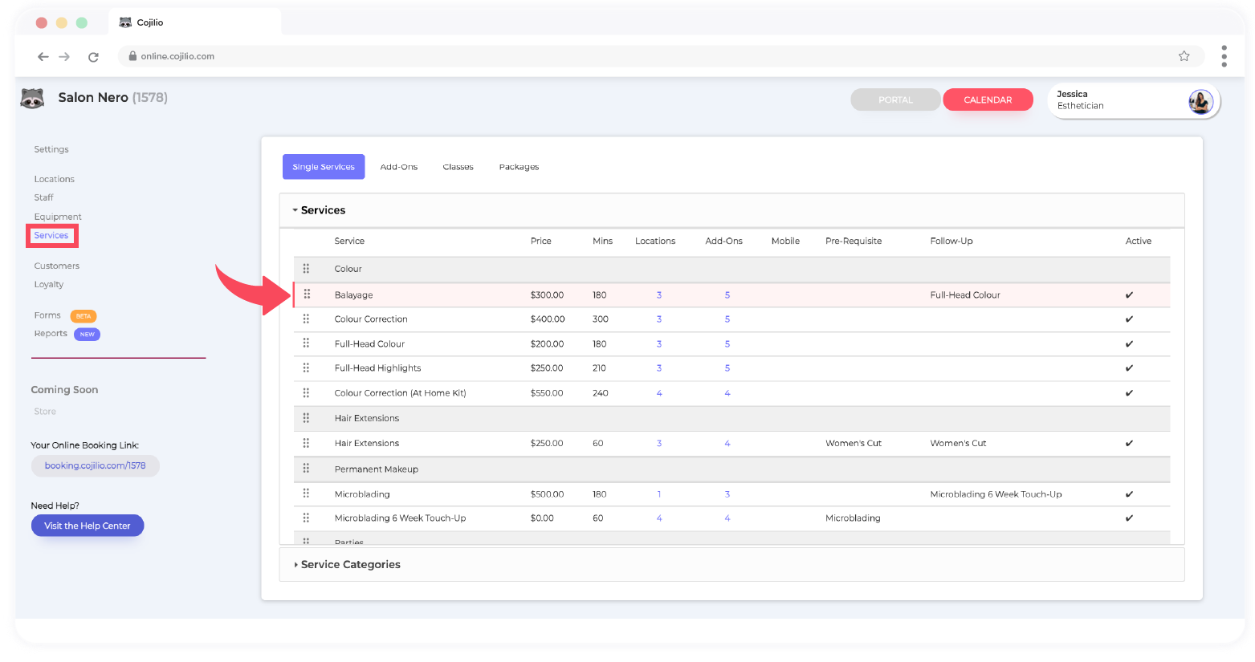Click the Cojilio tab favicon
The width and height of the screenshot is (1255, 662).
click(125, 22)
